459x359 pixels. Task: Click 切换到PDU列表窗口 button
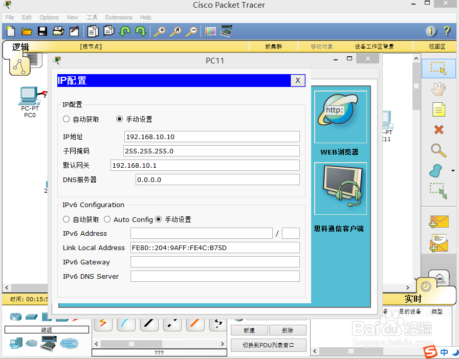[x=269, y=345]
